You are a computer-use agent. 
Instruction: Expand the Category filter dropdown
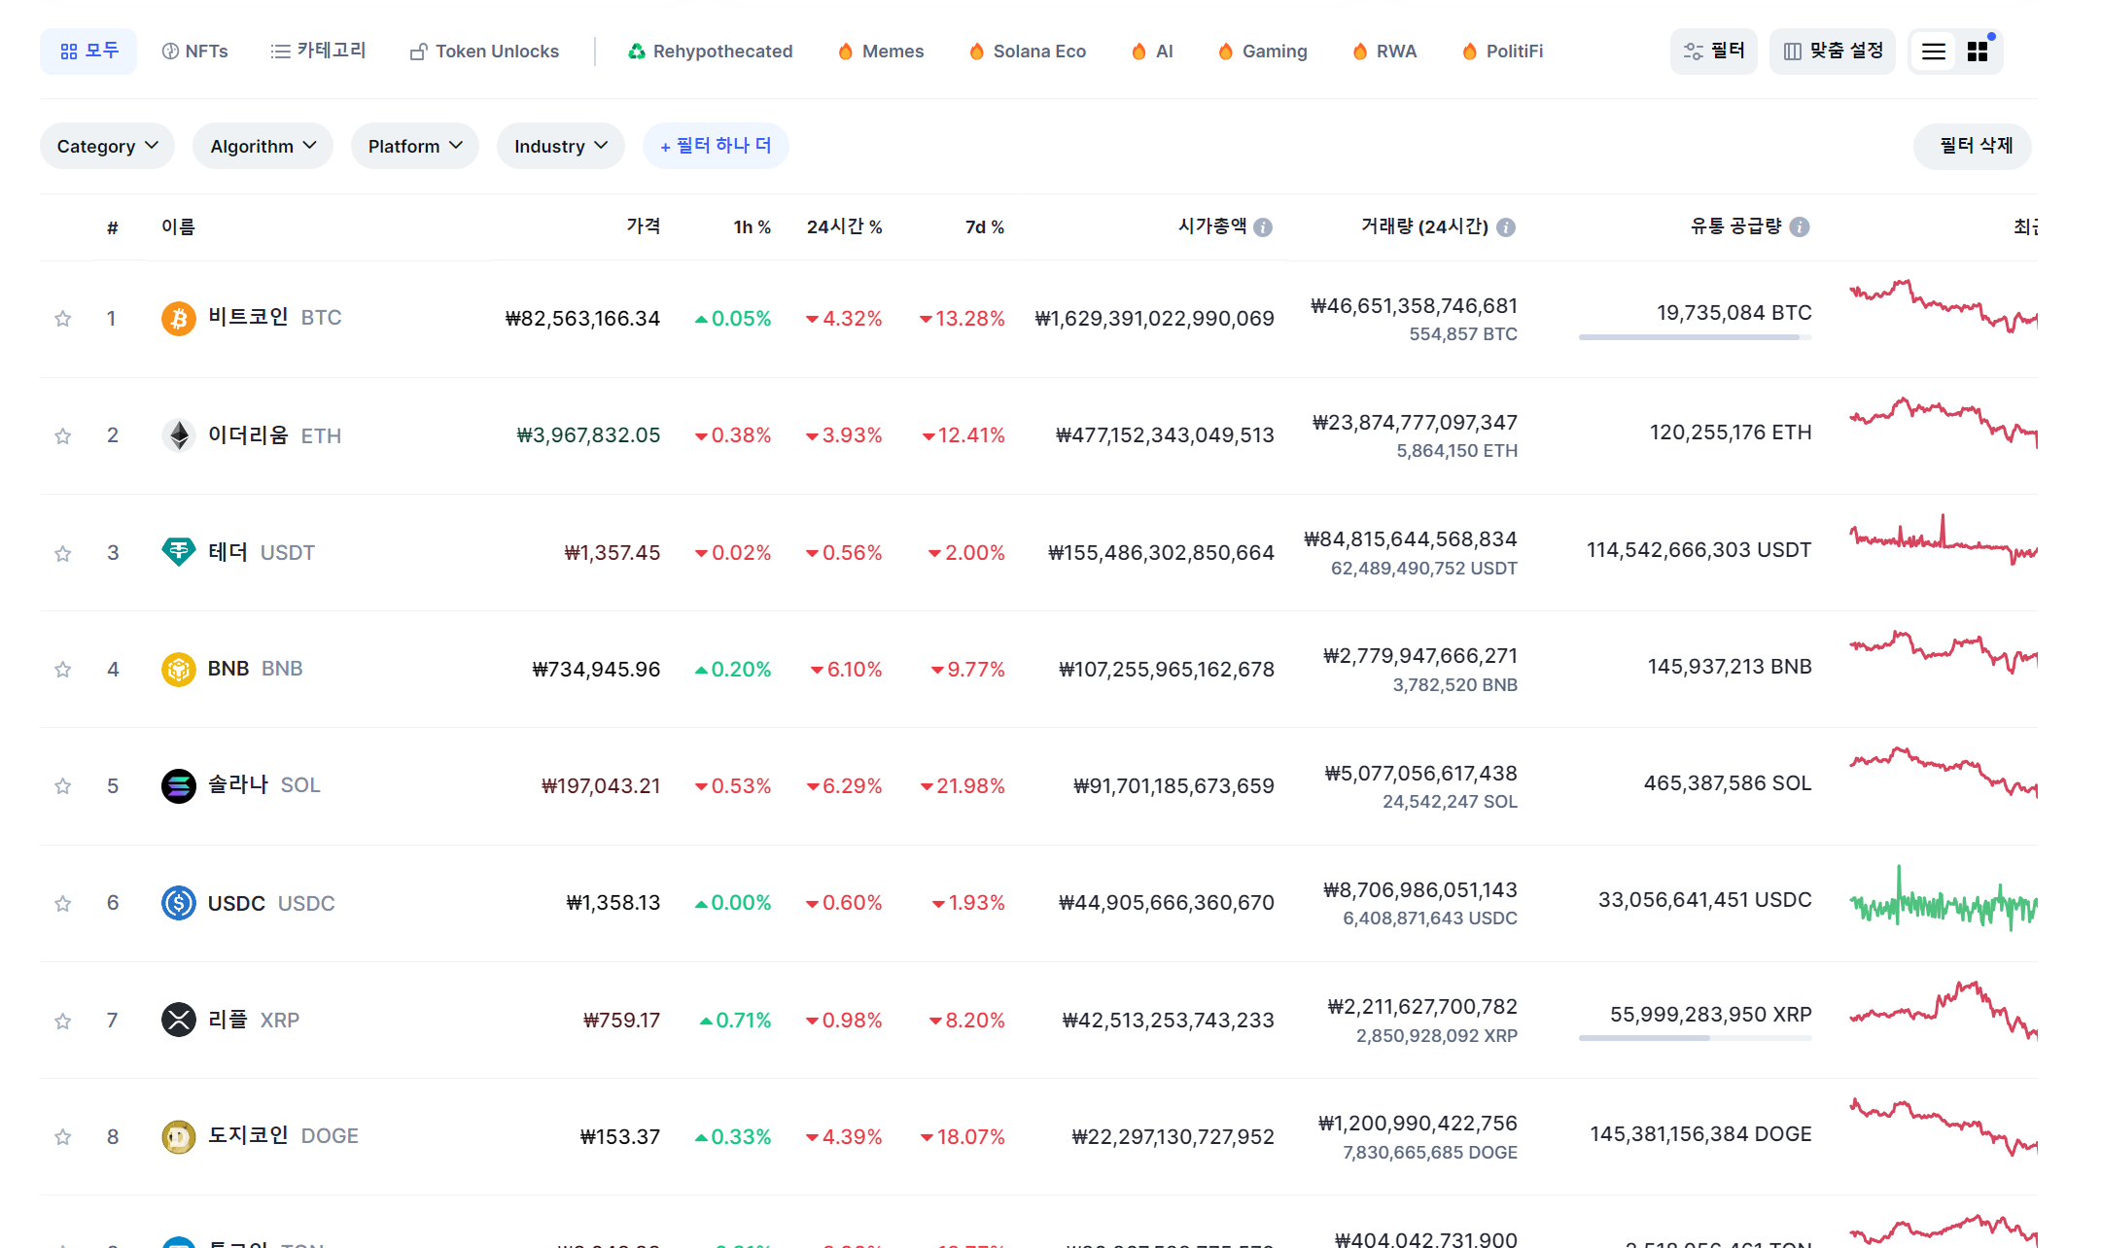107,146
